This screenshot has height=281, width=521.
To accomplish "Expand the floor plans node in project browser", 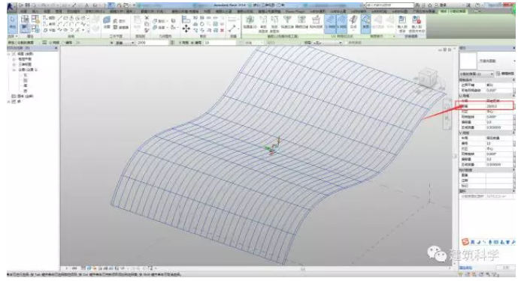I will [x=14, y=59].
